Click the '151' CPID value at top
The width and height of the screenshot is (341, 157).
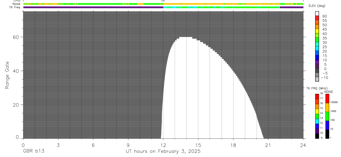click(163, 1)
